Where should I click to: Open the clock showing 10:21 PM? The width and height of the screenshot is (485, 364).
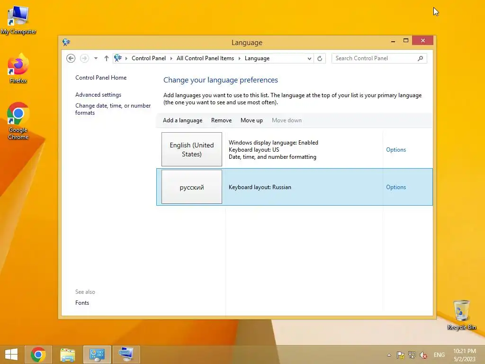click(465, 355)
